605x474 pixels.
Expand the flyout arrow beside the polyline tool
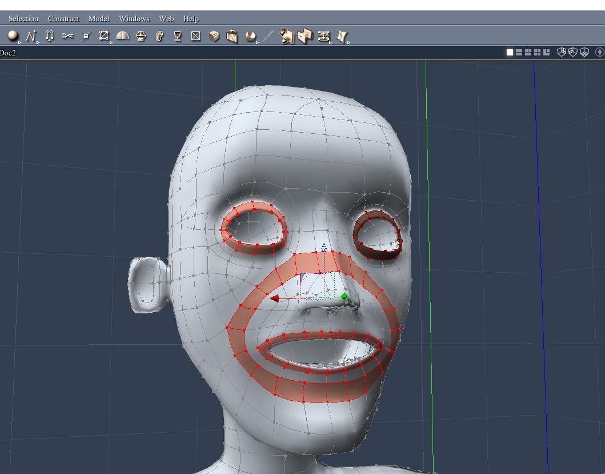38,42
